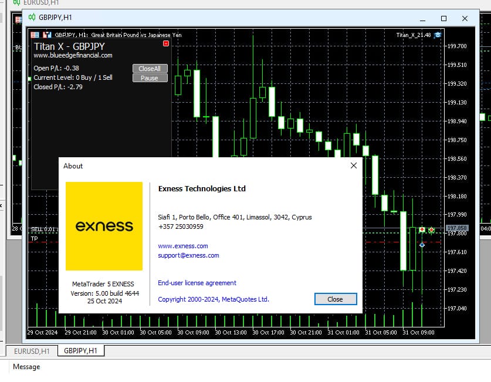
Task: Close the About dialog with X
Action: [x=353, y=166]
